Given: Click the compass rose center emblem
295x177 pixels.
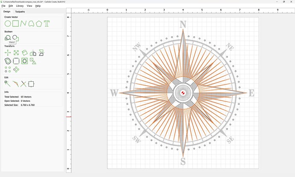Looking at the screenshot, I should pyautogui.click(x=183, y=93).
